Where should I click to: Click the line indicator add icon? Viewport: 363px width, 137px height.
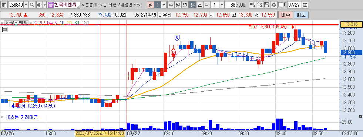[260, 5]
